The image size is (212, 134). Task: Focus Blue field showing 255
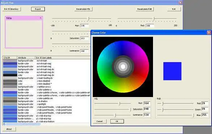[205, 115]
